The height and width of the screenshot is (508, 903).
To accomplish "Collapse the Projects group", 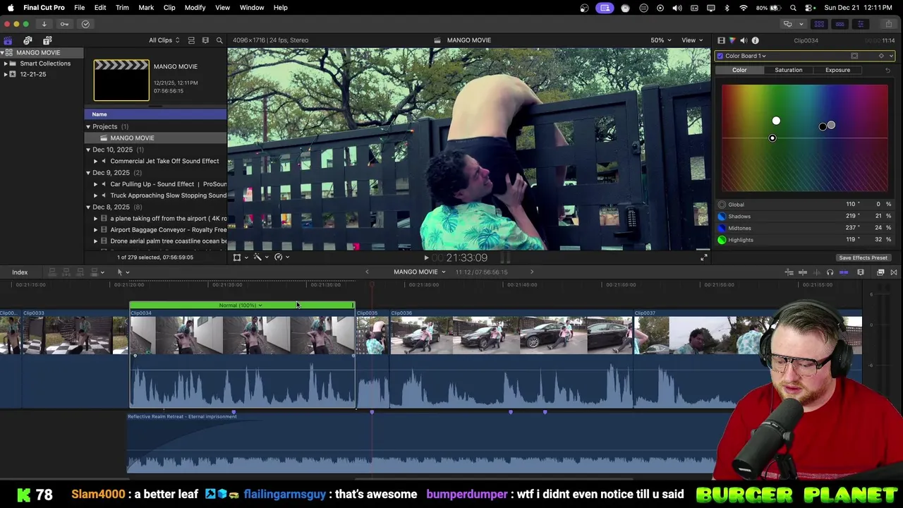I will [x=88, y=127].
